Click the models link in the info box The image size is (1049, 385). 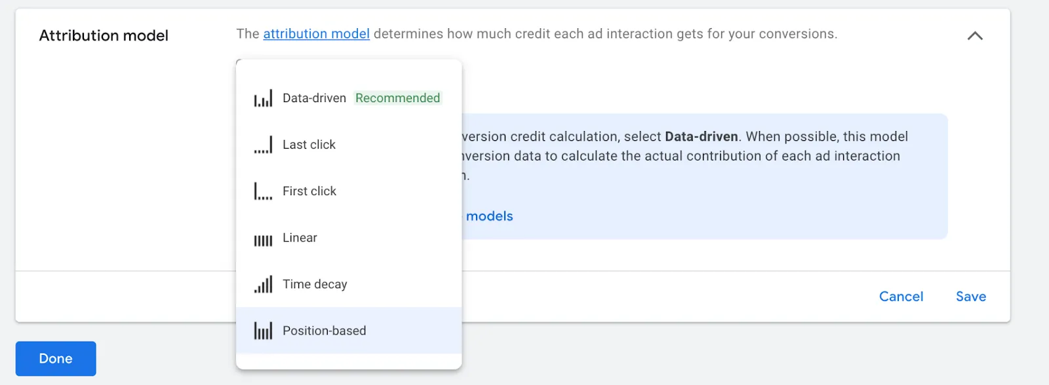(490, 216)
